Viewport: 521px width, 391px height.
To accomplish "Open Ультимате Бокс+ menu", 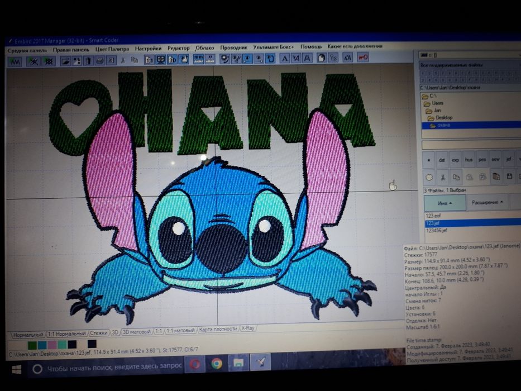I will [x=274, y=47].
